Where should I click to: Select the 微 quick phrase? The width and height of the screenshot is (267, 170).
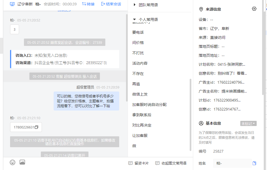click(134, 146)
